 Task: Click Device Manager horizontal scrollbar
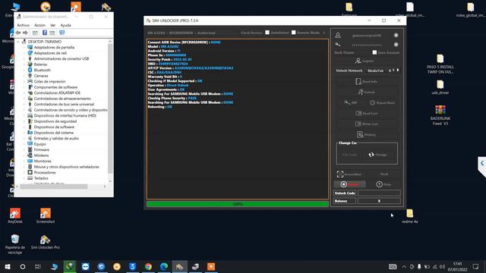[54, 187]
